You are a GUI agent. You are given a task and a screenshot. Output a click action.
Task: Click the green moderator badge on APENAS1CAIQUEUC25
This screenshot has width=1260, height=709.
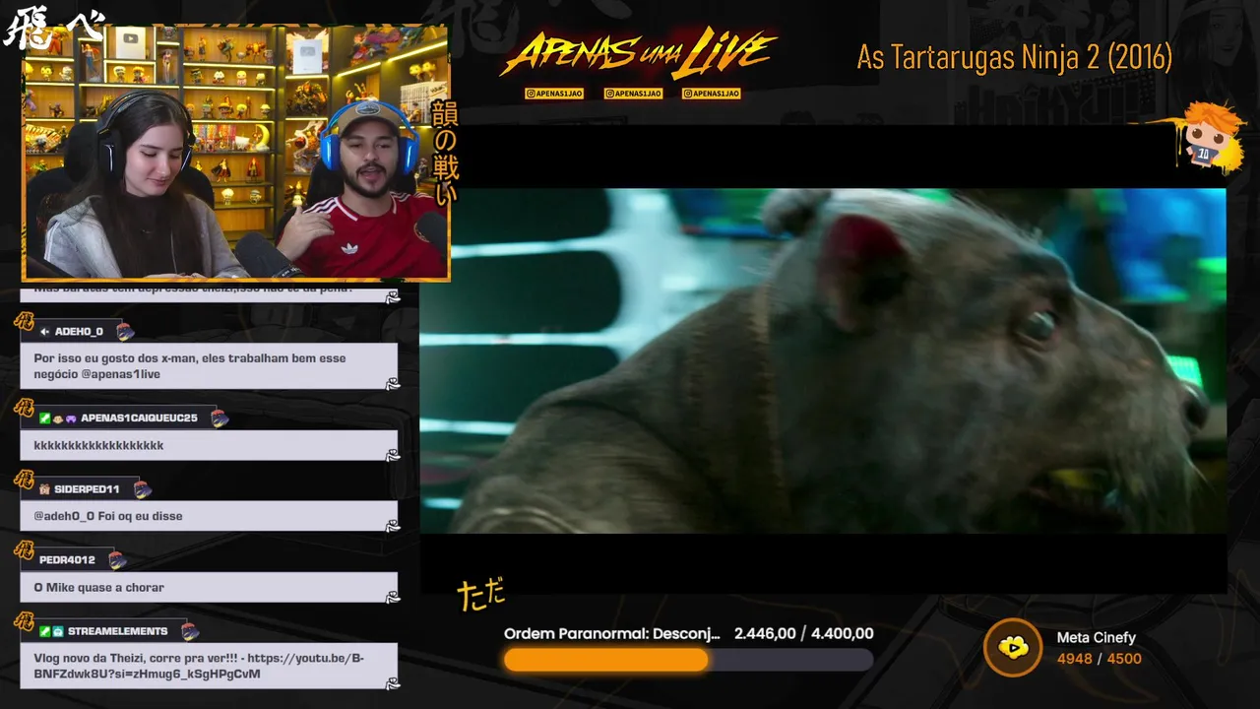(44, 419)
